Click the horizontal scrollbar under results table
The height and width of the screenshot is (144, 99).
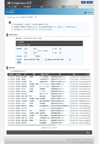coord(32,125)
